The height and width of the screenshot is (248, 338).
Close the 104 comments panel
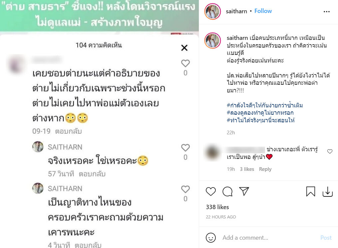(184, 48)
